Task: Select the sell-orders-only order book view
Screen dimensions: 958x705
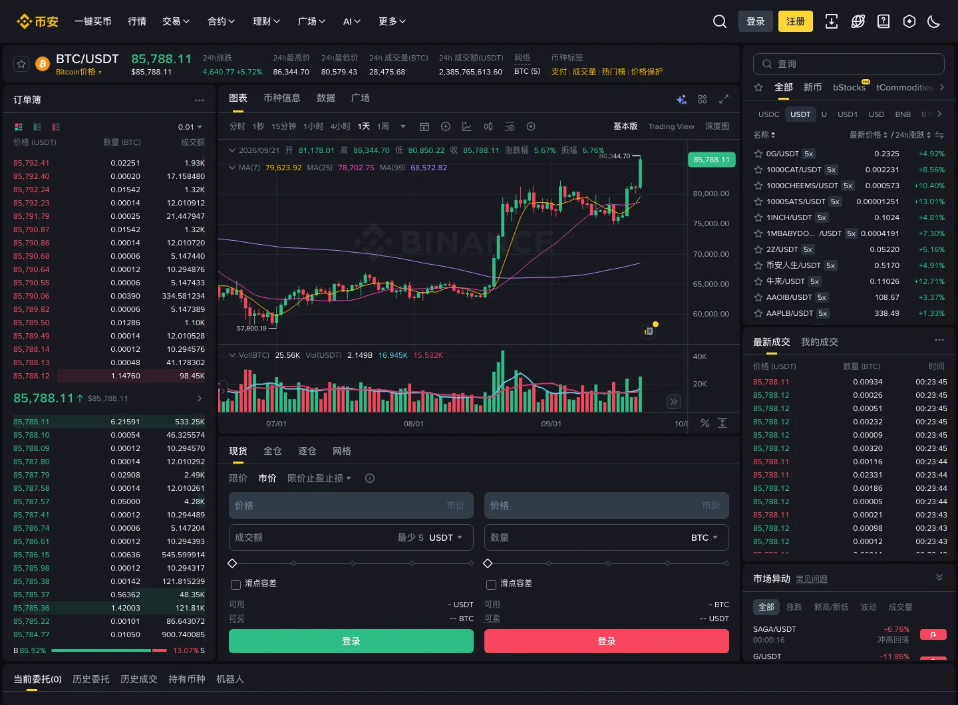Action: coord(56,127)
